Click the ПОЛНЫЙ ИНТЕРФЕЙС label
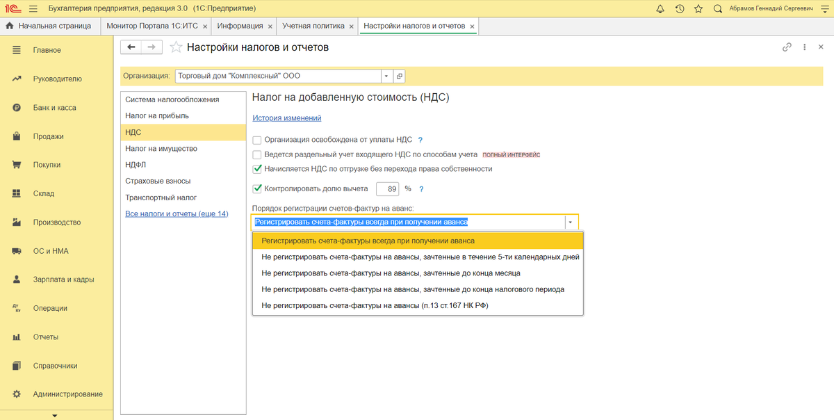 [512, 154]
